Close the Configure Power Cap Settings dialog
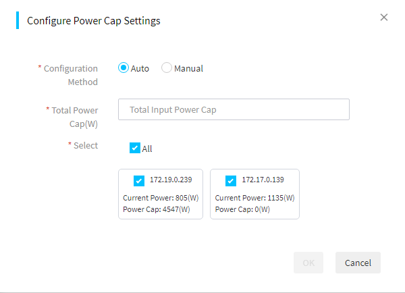Viewport: 405px width, 293px height. click(x=384, y=18)
